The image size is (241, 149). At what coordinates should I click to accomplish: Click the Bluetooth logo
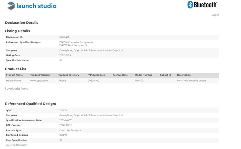202,5
